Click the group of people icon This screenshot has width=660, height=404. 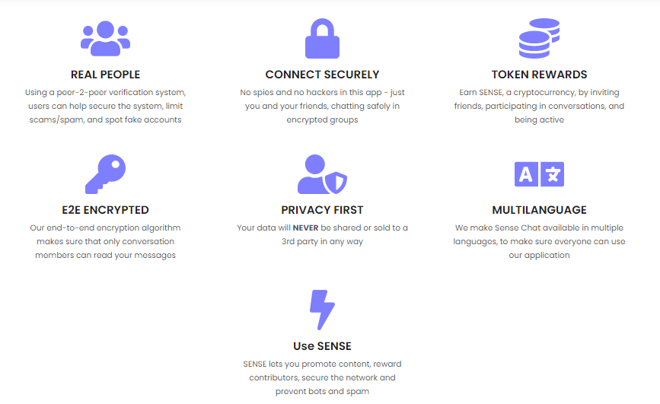(x=105, y=38)
